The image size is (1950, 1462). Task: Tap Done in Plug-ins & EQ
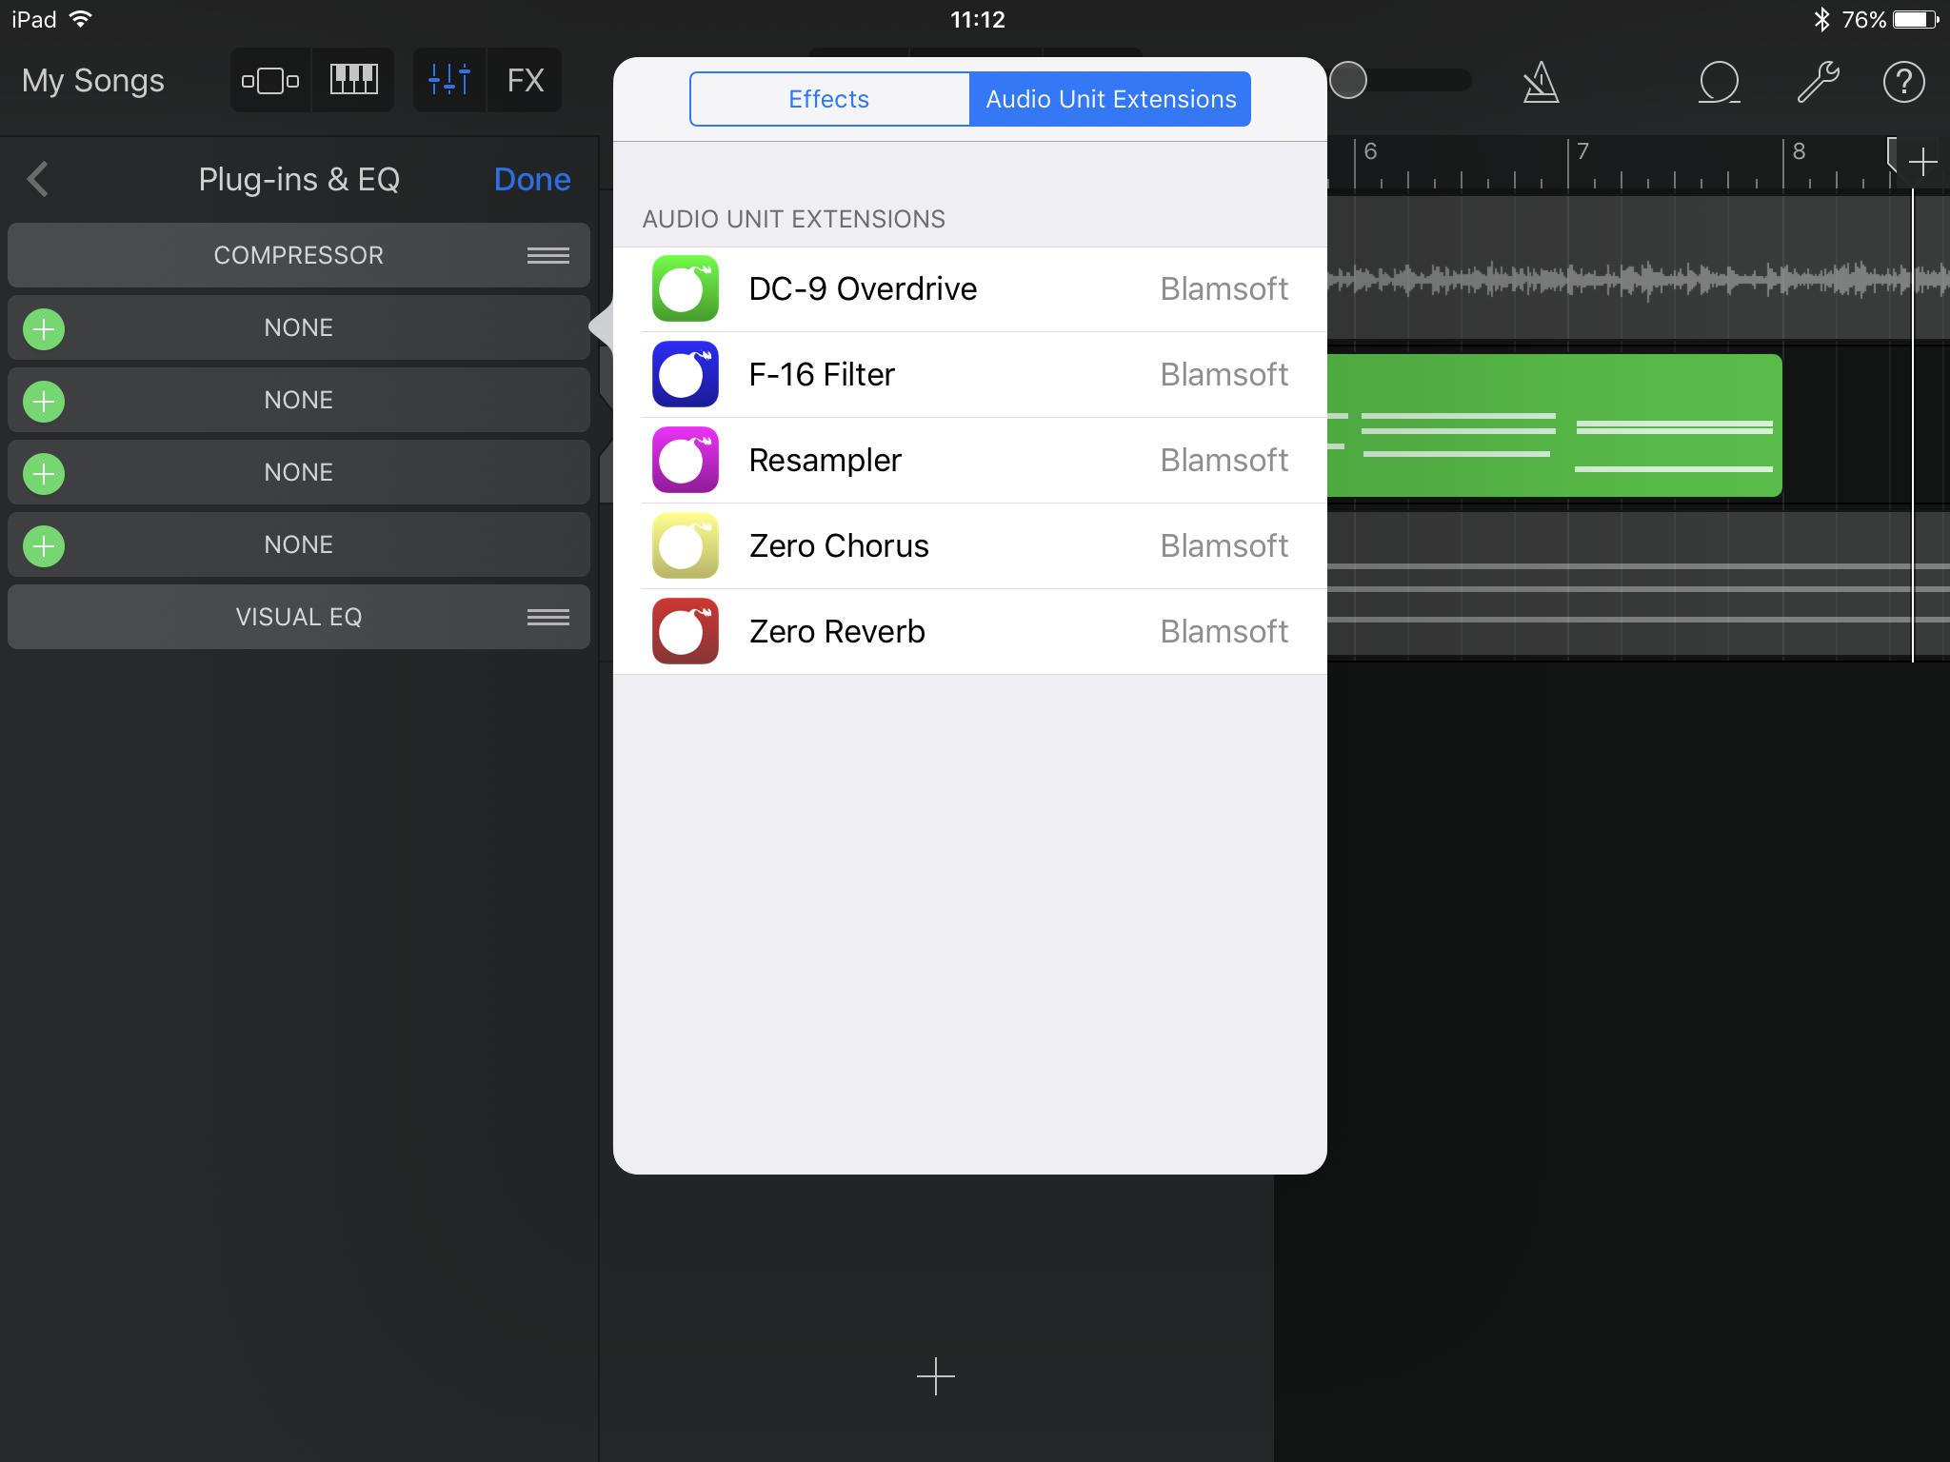[532, 179]
